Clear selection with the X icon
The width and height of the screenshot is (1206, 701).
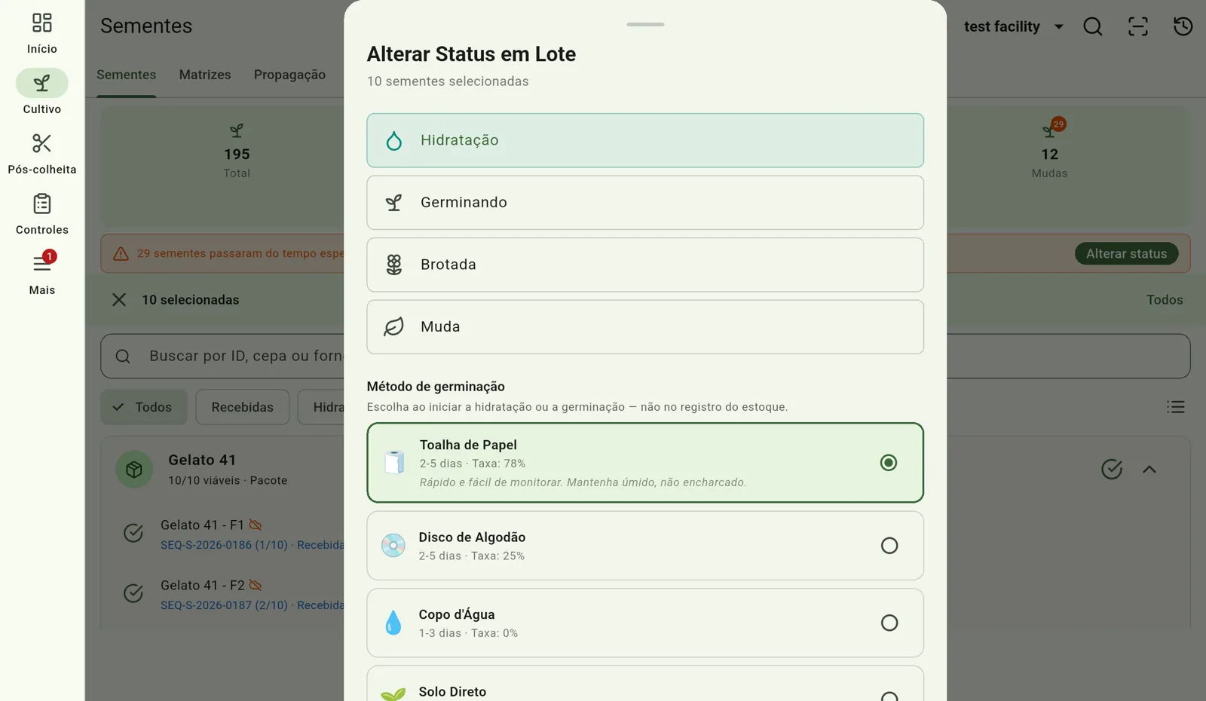119,300
